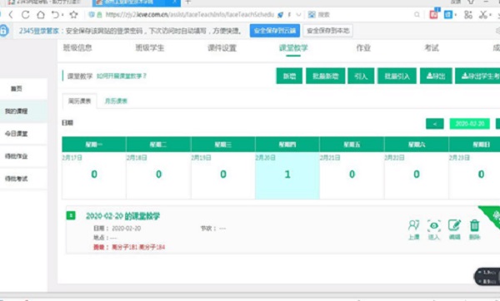Click the 星期四 column header

pos(287,145)
